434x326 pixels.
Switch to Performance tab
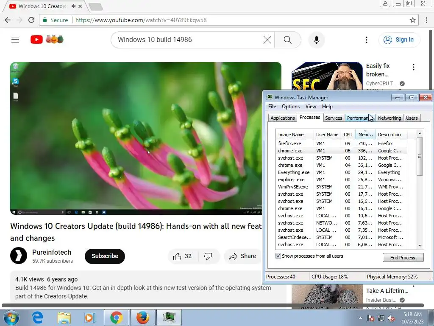click(360, 118)
